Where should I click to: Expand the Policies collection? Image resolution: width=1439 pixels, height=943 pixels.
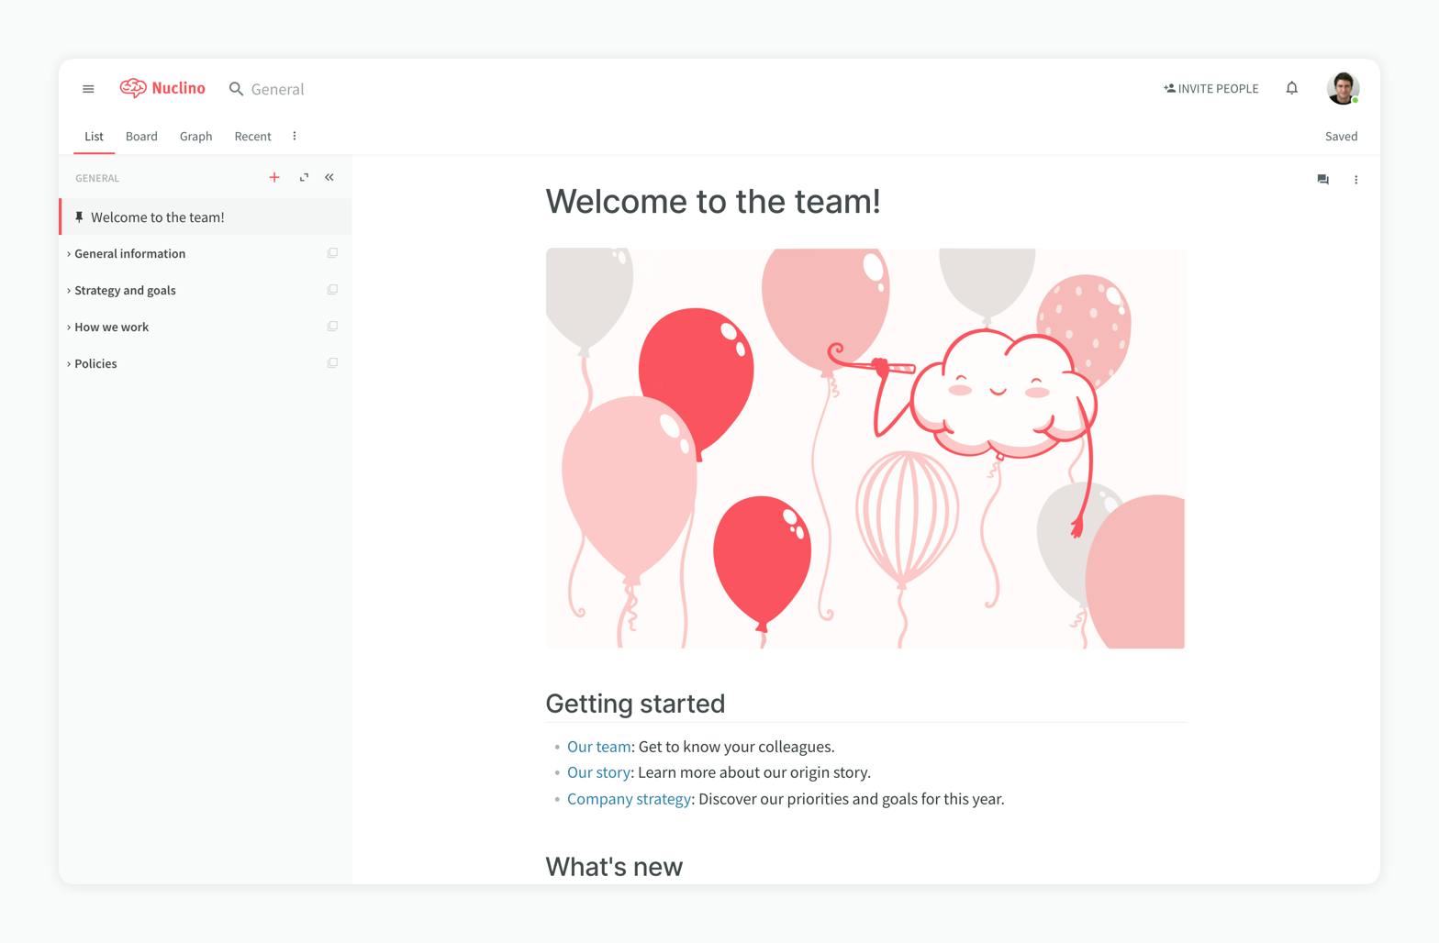click(x=69, y=363)
